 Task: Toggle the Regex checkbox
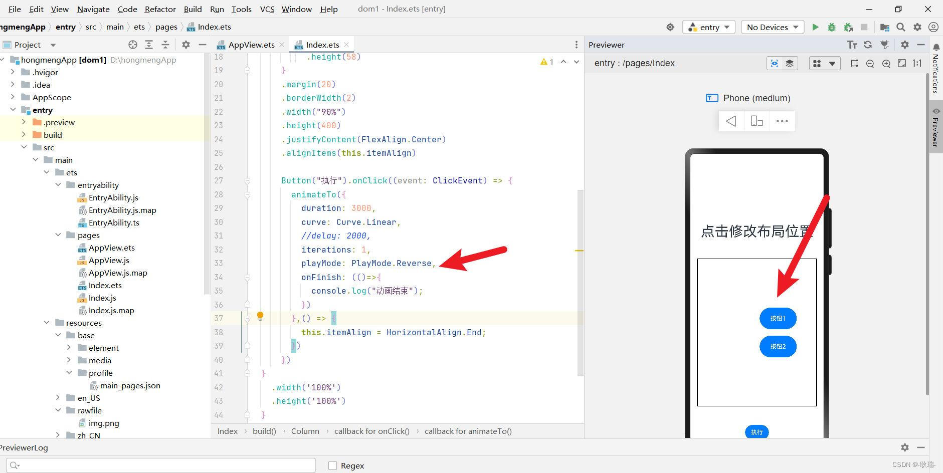(x=332, y=465)
